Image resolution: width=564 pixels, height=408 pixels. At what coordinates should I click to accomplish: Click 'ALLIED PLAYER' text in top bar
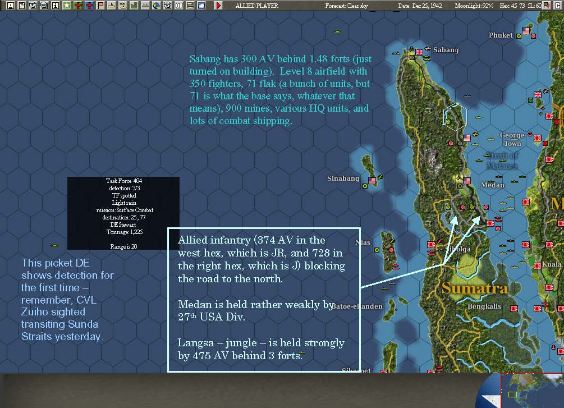tap(257, 6)
